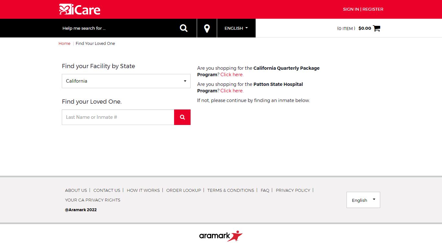Click the Aramark logo at page bottom

221,236
